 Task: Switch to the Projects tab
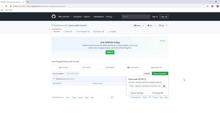click(x=99, y=31)
